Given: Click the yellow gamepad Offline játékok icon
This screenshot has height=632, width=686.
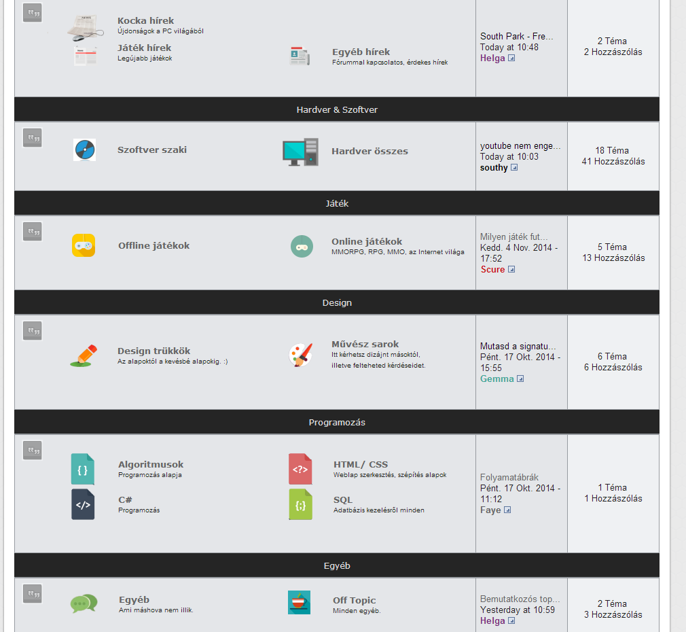Looking at the screenshot, I should (84, 245).
